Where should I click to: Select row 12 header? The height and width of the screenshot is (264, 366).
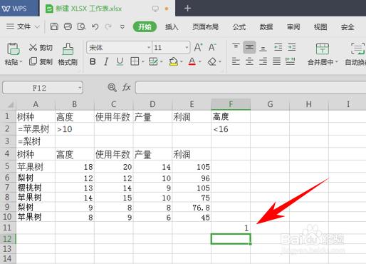coord(8,239)
